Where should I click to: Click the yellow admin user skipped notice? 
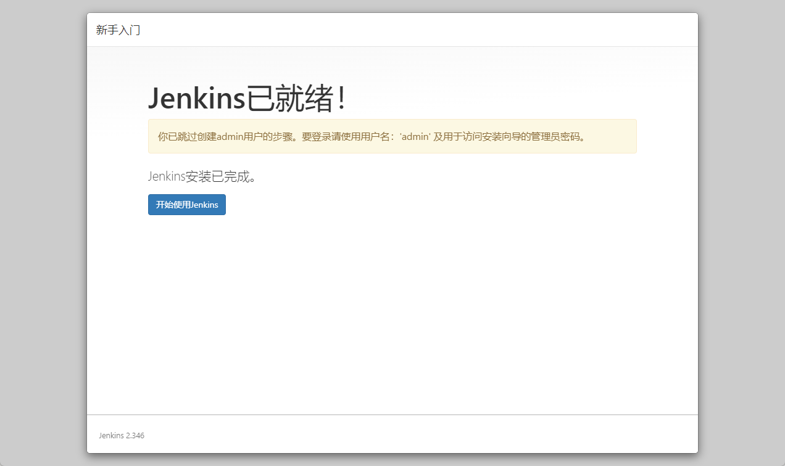click(392, 136)
